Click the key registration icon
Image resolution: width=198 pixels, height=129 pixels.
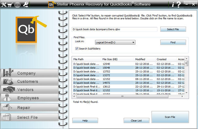[x=26, y=5]
